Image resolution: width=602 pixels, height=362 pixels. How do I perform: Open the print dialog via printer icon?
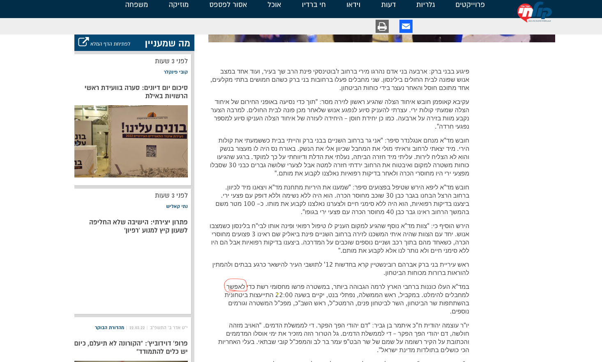point(382,25)
